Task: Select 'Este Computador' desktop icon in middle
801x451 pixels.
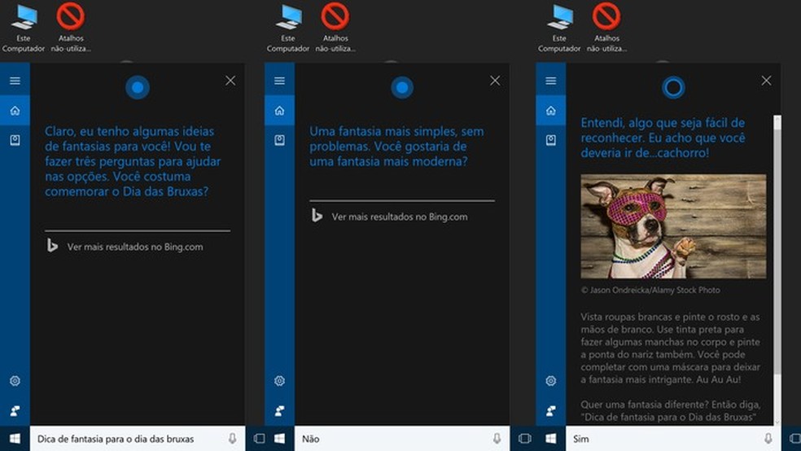Action: point(288,28)
